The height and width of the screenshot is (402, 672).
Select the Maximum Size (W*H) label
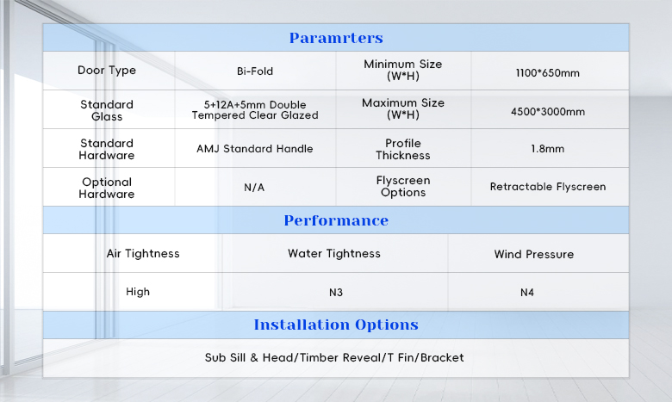click(x=403, y=108)
